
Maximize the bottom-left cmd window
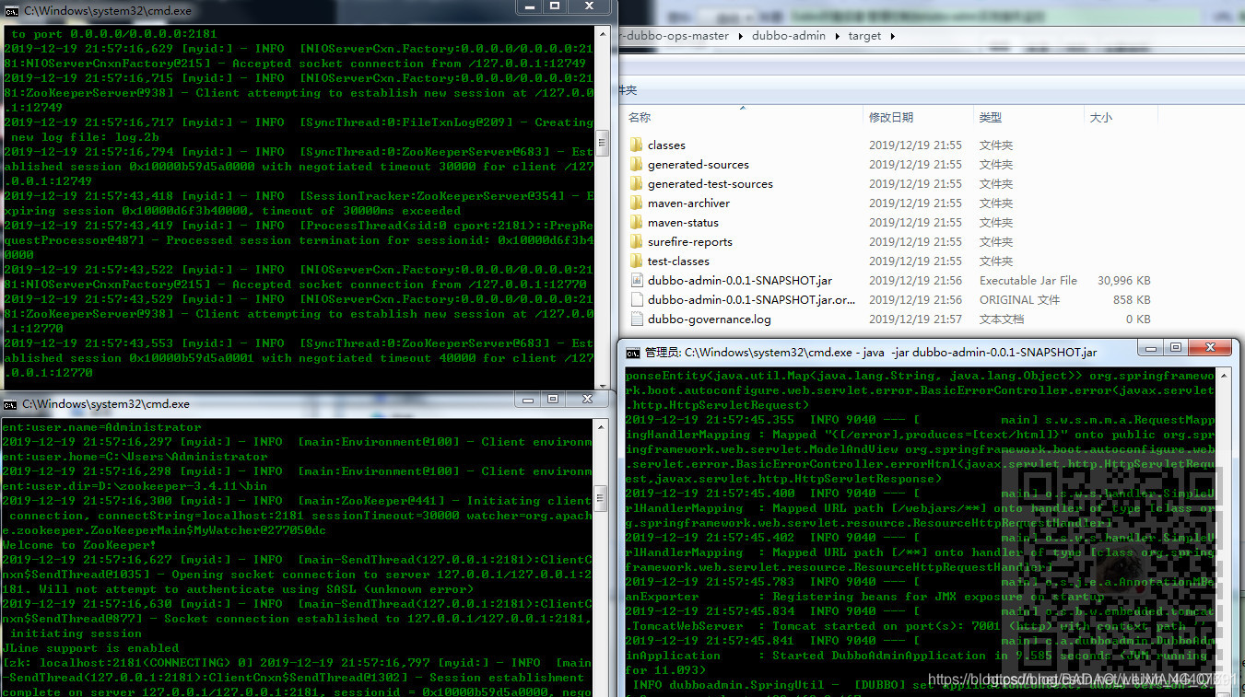click(553, 400)
